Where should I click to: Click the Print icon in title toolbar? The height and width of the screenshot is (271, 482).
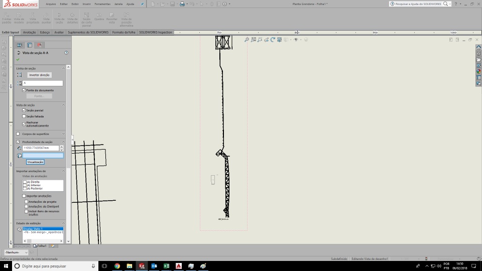click(x=182, y=4)
